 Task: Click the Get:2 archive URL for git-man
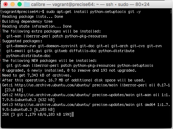[52, 95]
